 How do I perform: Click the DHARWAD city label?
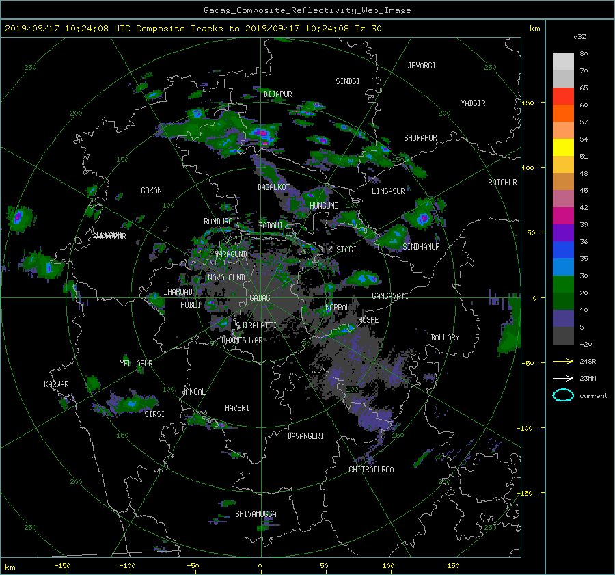click(x=178, y=292)
